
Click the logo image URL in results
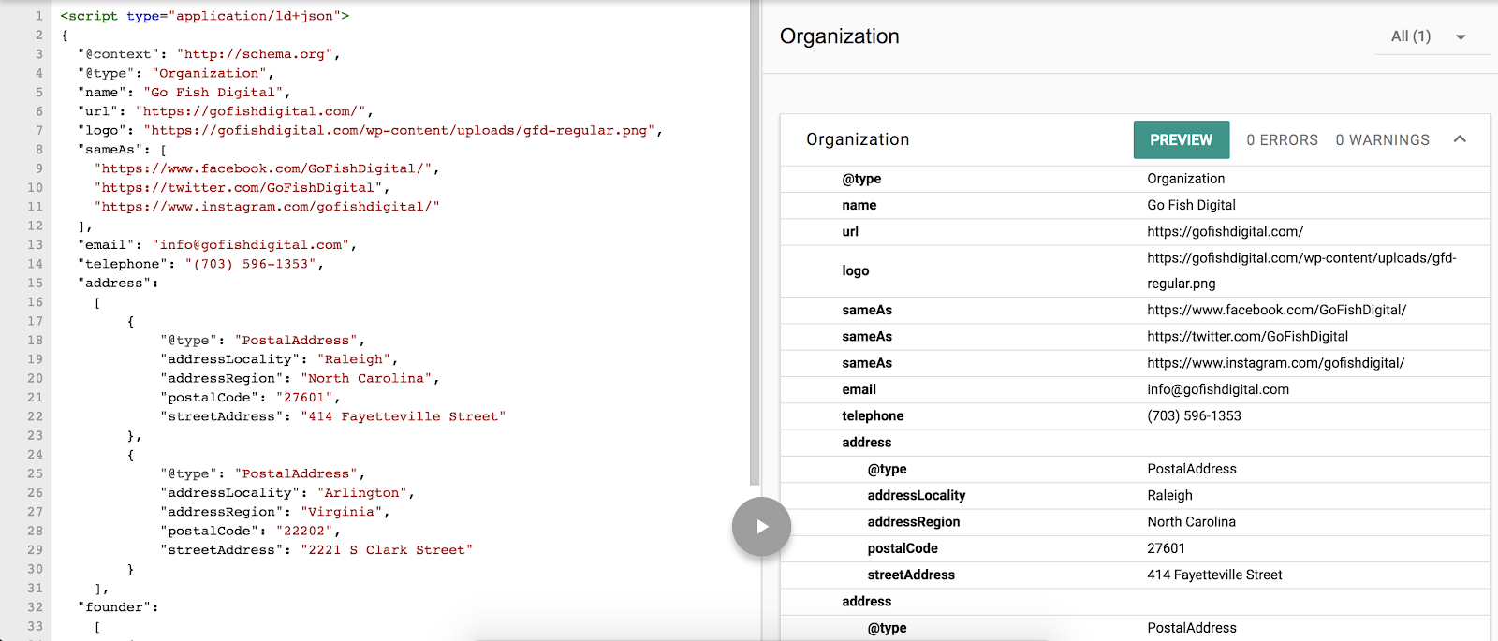pyautogui.click(x=1301, y=258)
